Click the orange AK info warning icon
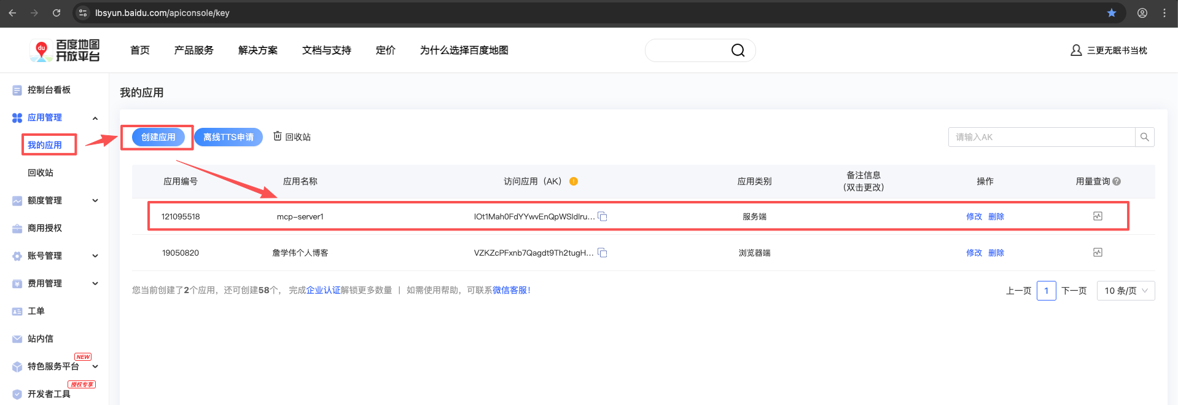The image size is (1178, 405). click(574, 181)
